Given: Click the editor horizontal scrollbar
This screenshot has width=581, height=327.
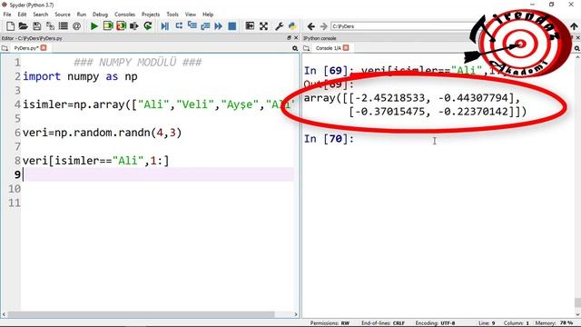Looking at the screenshot, I should [141, 314].
